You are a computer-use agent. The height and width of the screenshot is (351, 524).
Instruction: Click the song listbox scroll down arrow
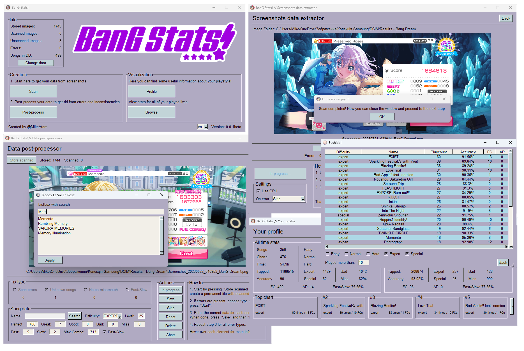click(162, 253)
